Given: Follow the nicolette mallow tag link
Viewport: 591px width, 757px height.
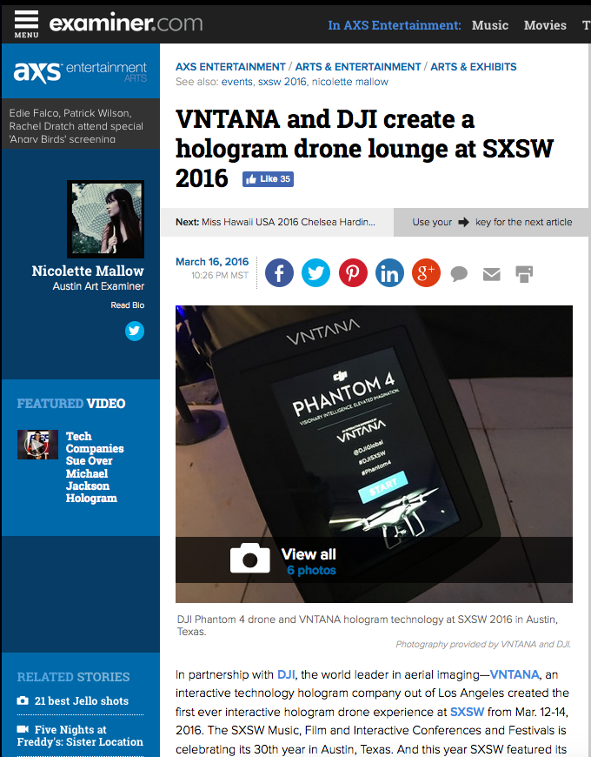Looking at the screenshot, I should pos(350,82).
